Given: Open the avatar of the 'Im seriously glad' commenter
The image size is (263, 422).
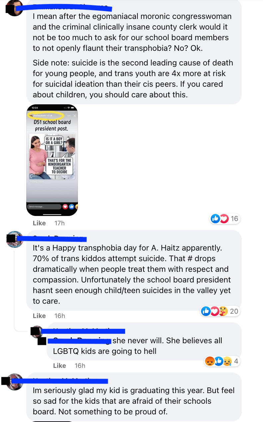Looking at the screenshot, I should point(14,381).
